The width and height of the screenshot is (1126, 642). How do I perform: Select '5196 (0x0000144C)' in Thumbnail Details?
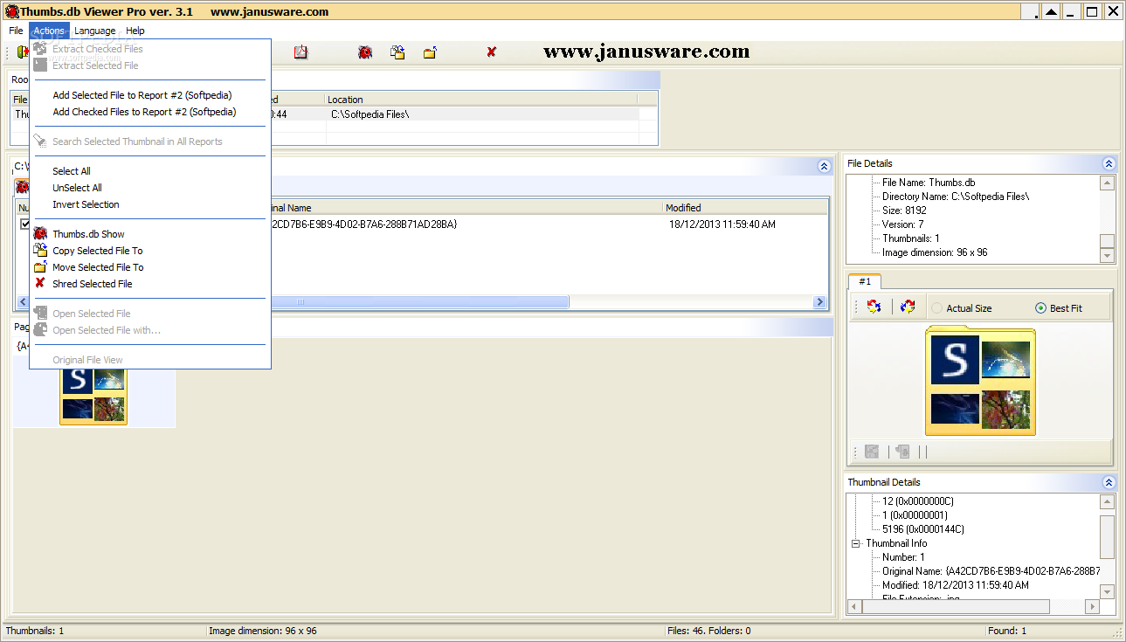point(923,529)
